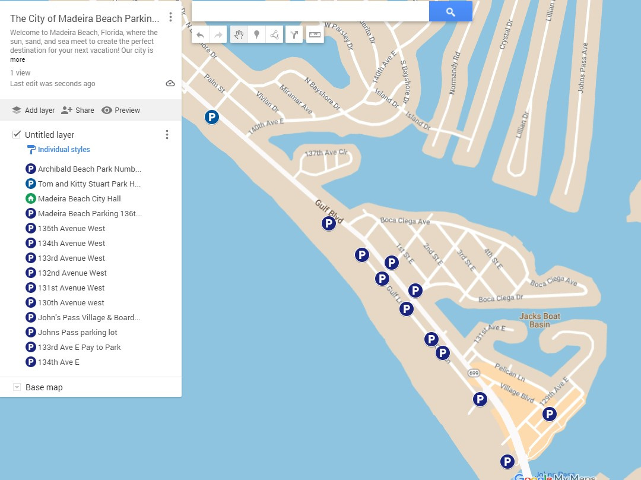The height and width of the screenshot is (480, 641).
Task: Select the Draw a line tool
Action: click(x=274, y=34)
